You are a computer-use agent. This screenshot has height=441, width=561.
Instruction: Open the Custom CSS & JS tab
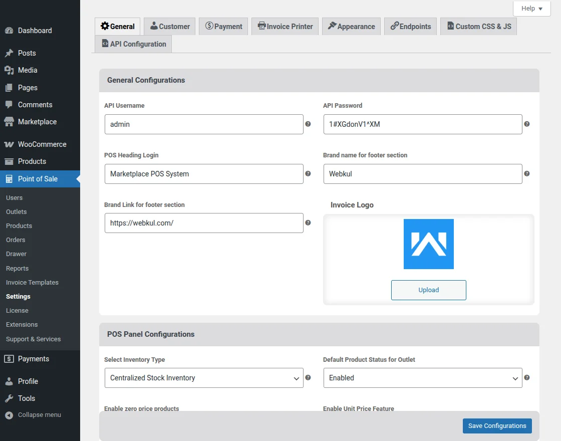[479, 27]
